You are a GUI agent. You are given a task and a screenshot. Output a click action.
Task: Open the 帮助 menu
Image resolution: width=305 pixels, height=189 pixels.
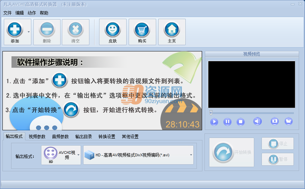coord(44,13)
